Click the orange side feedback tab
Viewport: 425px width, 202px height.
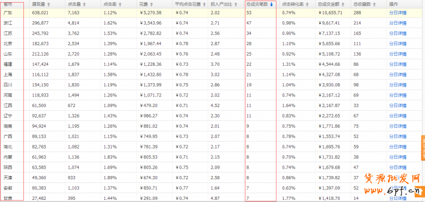coord(423,147)
